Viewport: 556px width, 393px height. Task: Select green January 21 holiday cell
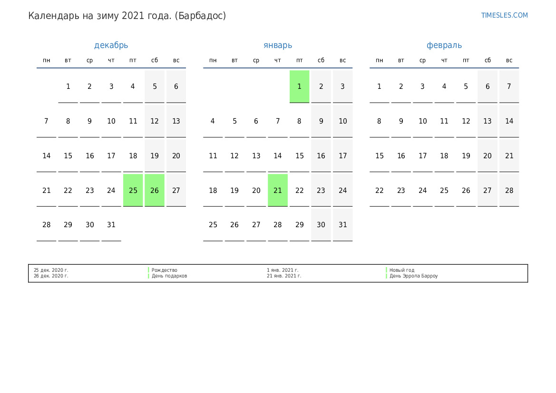coord(278,190)
